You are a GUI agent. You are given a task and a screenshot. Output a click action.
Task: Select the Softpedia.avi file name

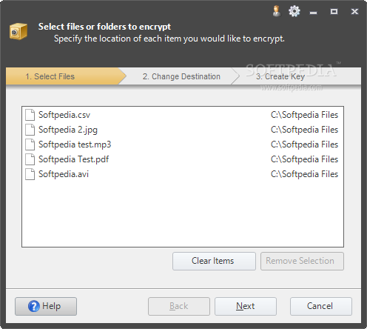(64, 174)
